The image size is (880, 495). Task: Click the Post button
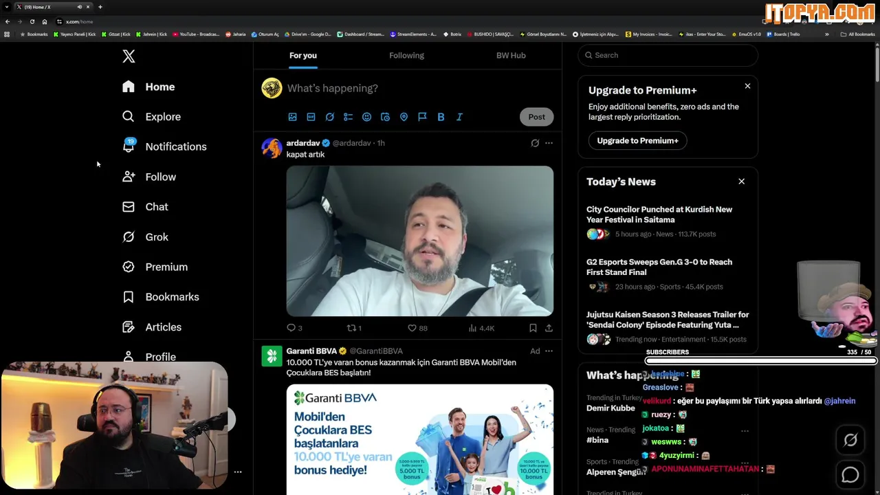pos(536,117)
